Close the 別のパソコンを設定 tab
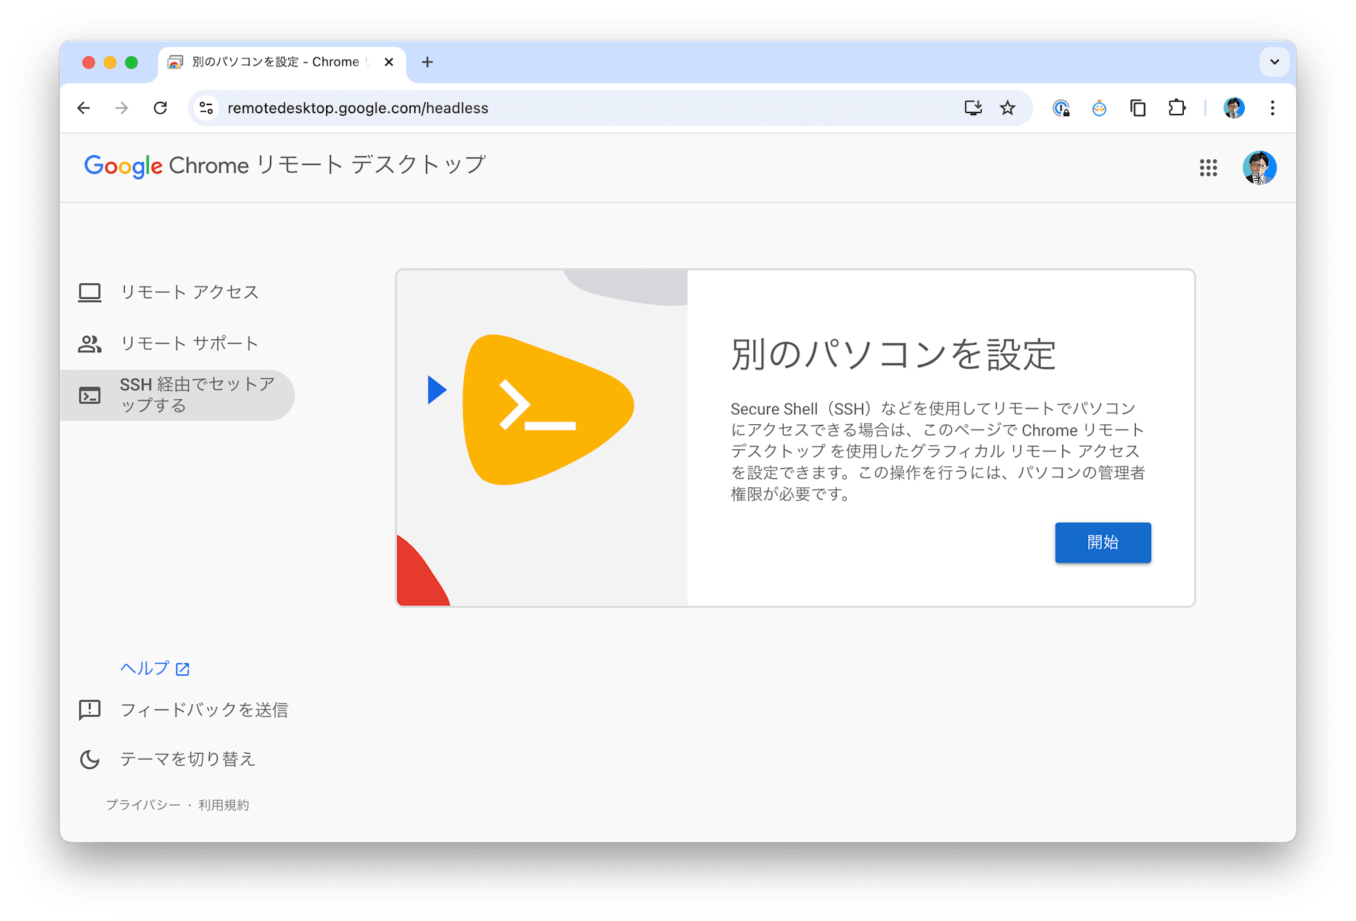The image size is (1356, 921). point(389,62)
